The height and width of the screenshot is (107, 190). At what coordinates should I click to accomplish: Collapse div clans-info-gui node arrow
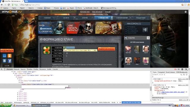coord(12,72)
